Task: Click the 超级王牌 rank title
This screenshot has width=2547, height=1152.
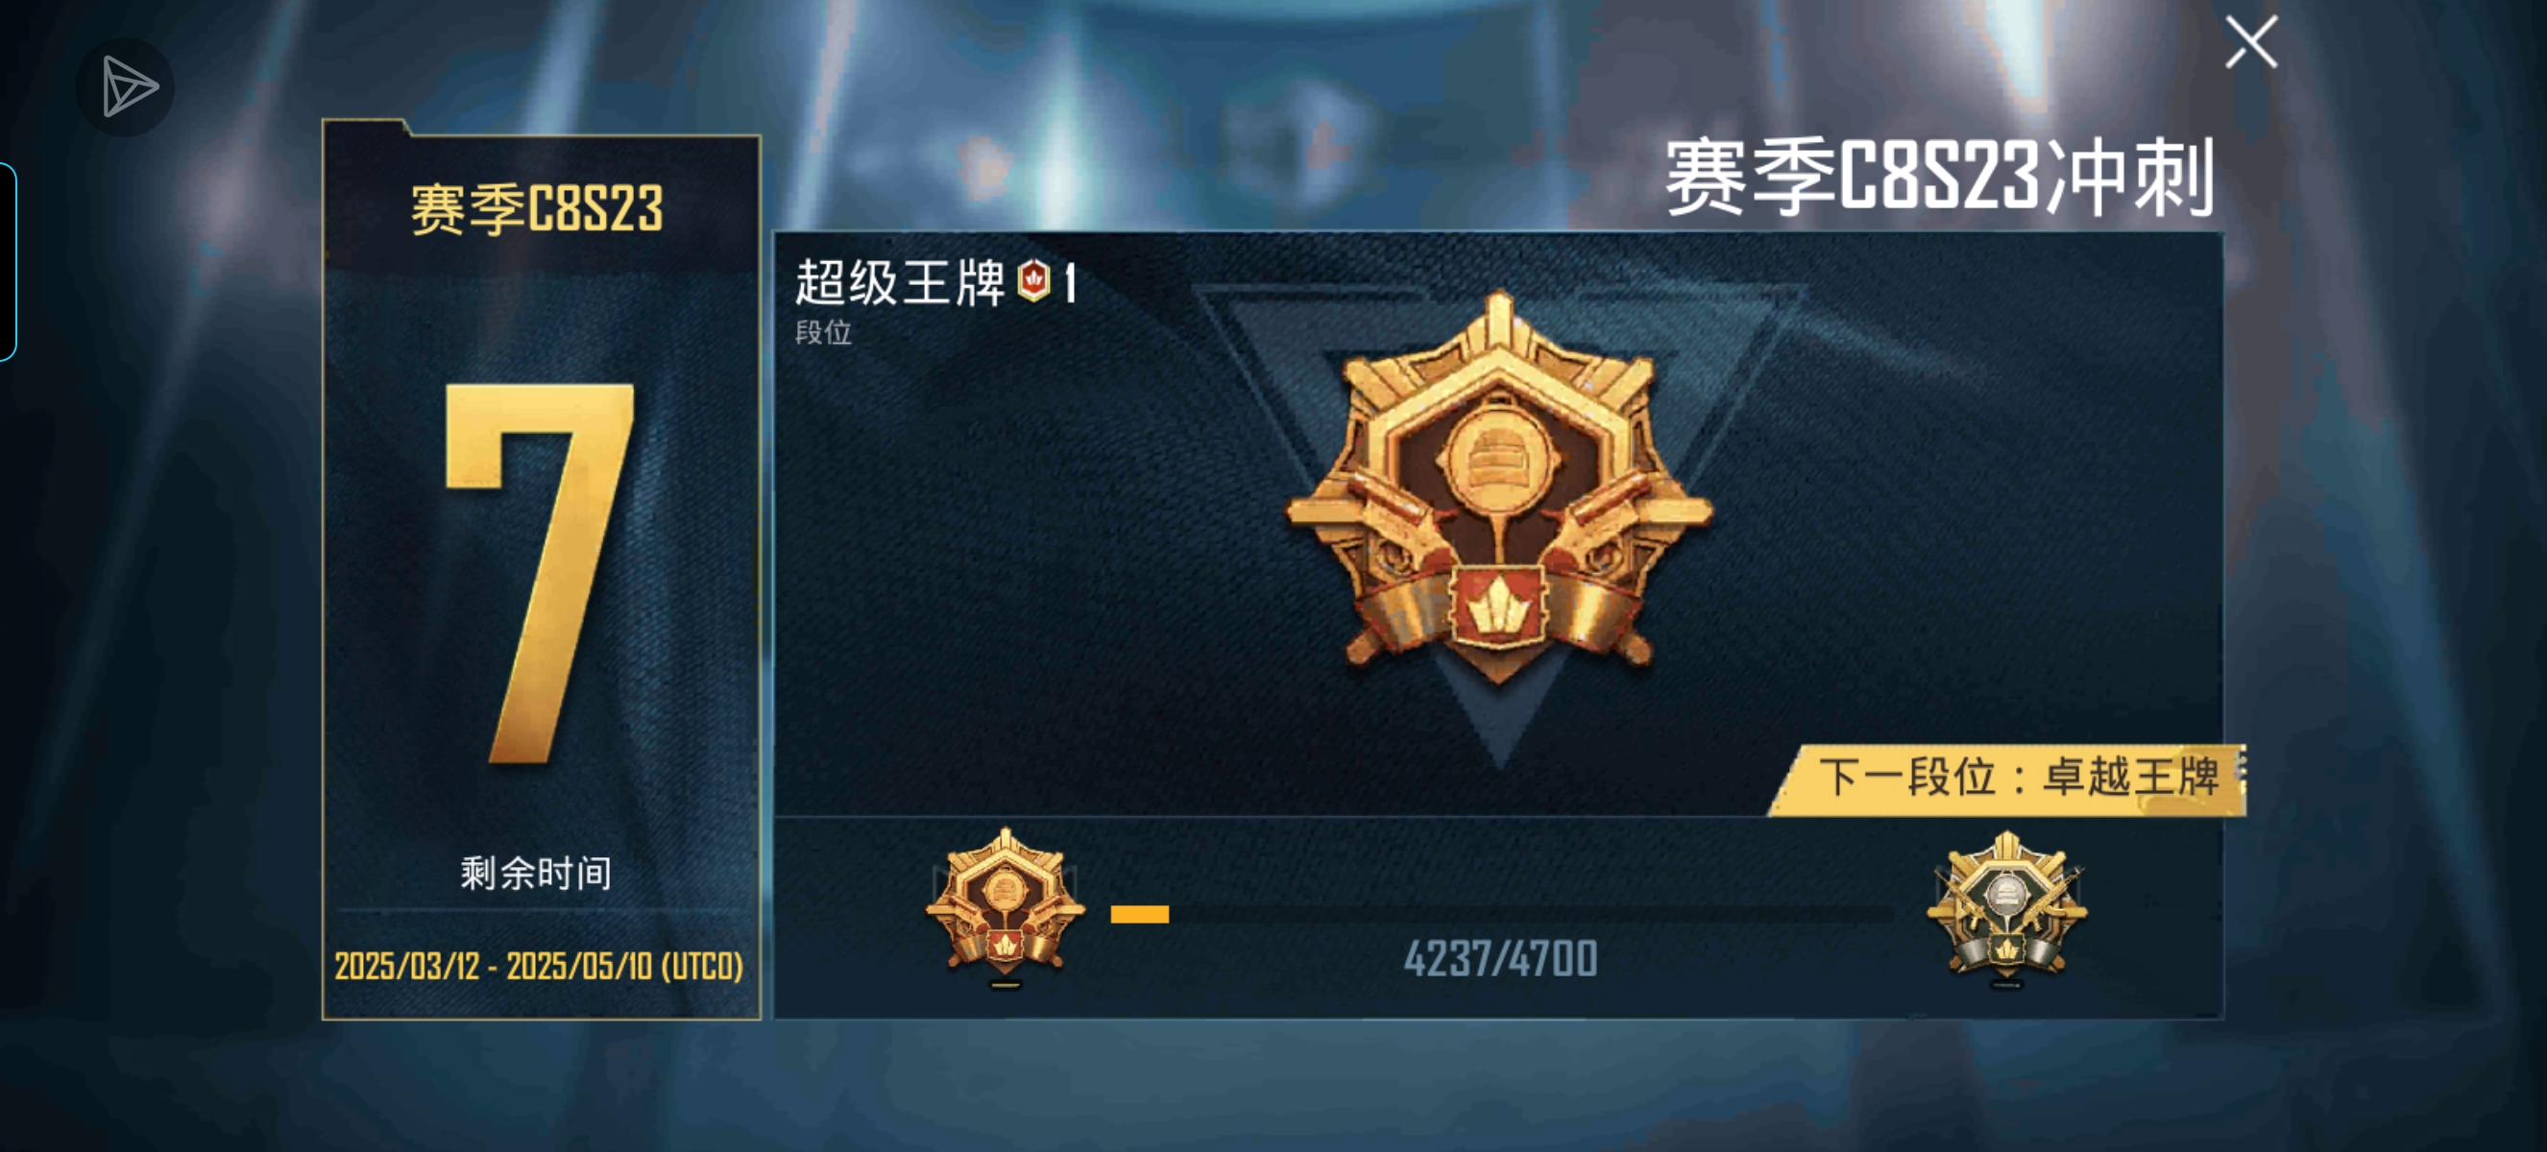Action: [900, 282]
